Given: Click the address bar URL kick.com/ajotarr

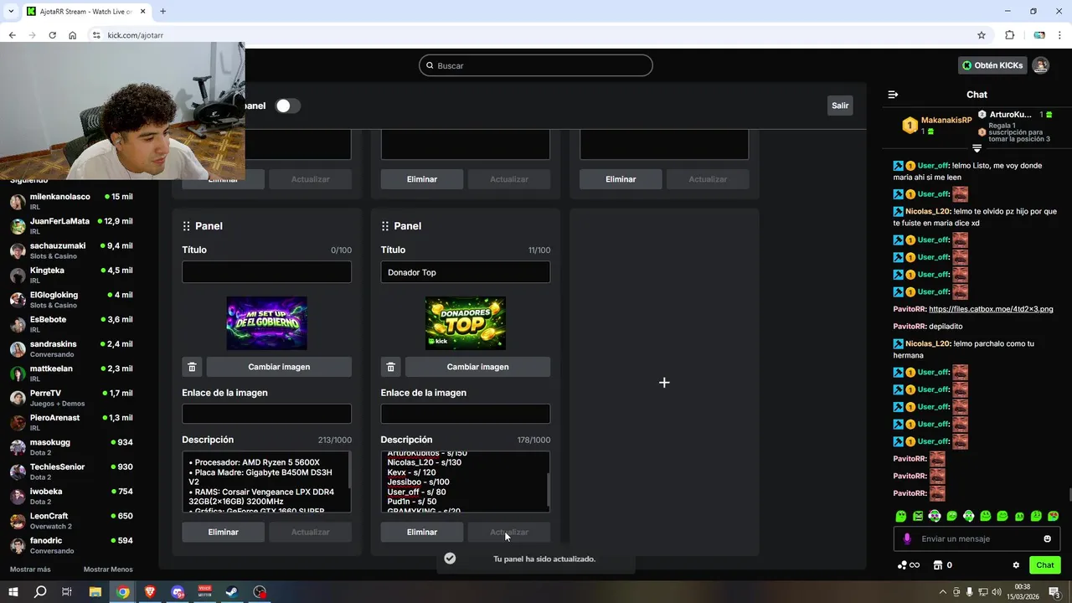Looking at the screenshot, I should click(x=136, y=35).
